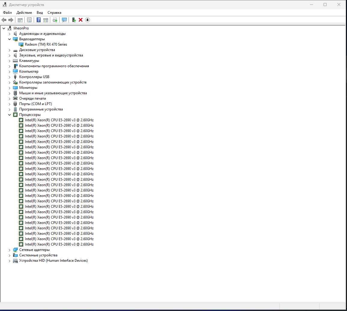
Task: Expand the Системные устройства category
Action: click(10, 255)
